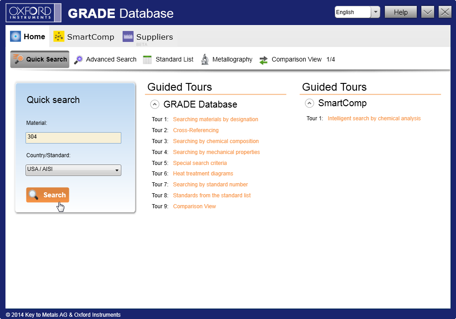Open Intelligent search by chemical analysis tour
Image resolution: width=456 pixels, height=319 pixels.
click(374, 118)
